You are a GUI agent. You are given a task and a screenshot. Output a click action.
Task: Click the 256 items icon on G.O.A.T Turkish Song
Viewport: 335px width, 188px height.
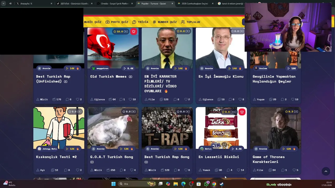pos(108,170)
